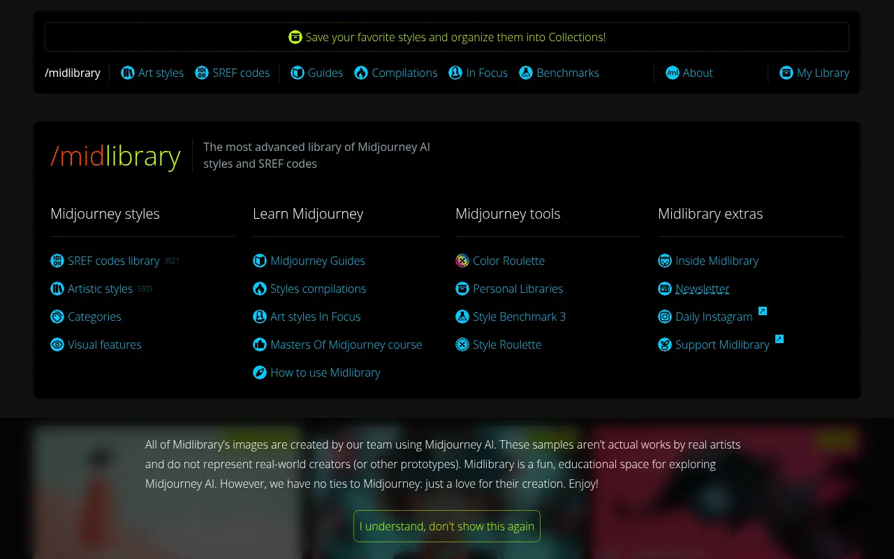Image resolution: width=894 pixels, height=559 pixels.
Task: Click the /midlibrary item in the navigation bar
Action: pos(73,73)
